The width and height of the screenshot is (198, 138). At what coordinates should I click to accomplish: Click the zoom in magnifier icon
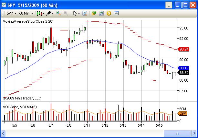58,13
